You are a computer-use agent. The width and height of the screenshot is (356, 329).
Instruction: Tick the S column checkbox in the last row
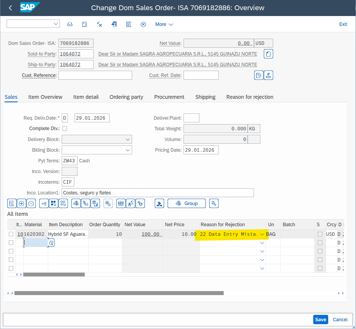(x=320, y=268)
